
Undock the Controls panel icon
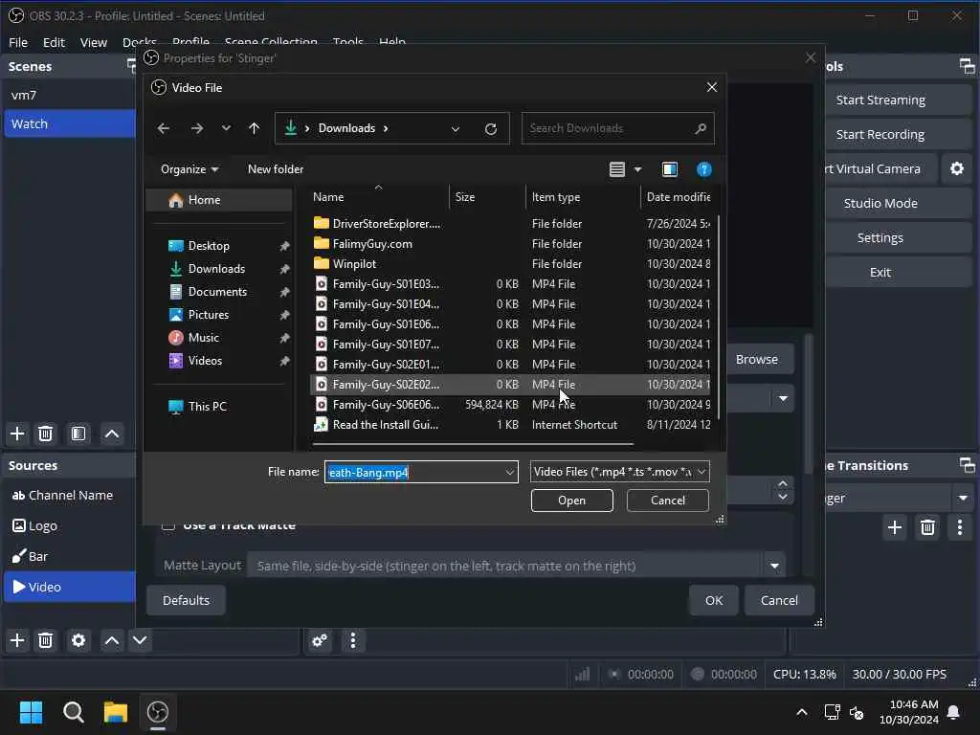tap(967, 66)
